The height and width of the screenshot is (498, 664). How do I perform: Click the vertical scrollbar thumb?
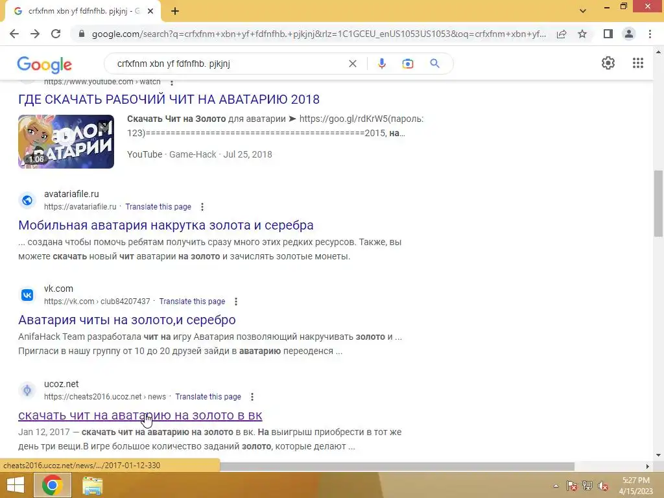(x=658, y=203)
